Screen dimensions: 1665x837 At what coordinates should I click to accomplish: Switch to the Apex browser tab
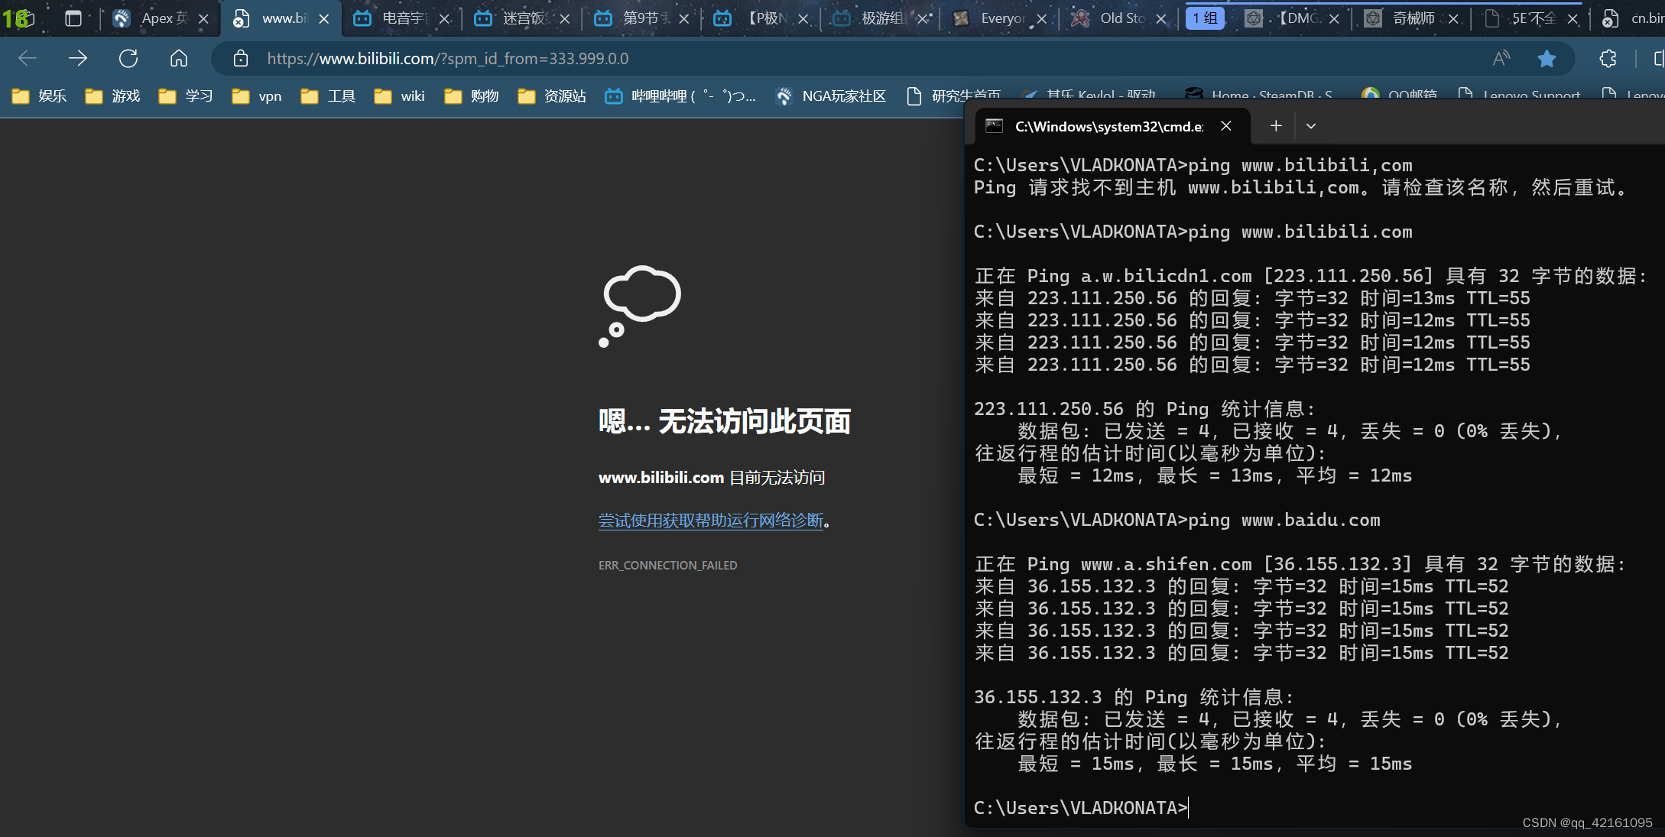[158, 17]
